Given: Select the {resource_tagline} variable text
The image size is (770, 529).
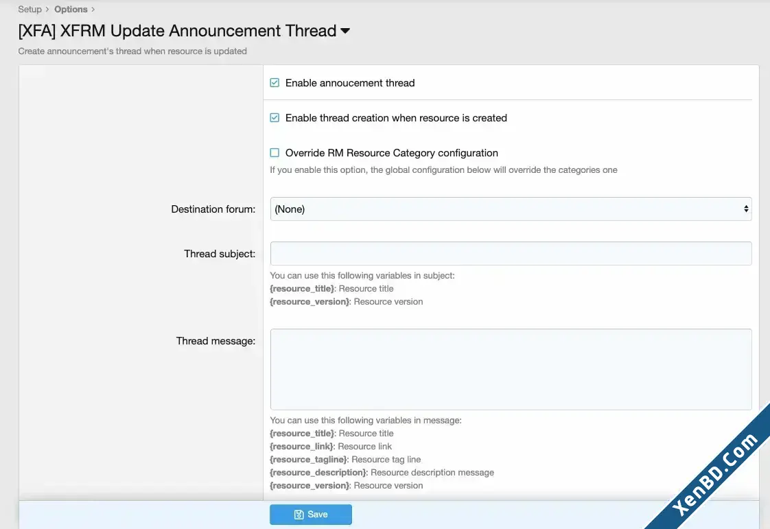Looking at the screenshot, I should (x=309, y=459).
